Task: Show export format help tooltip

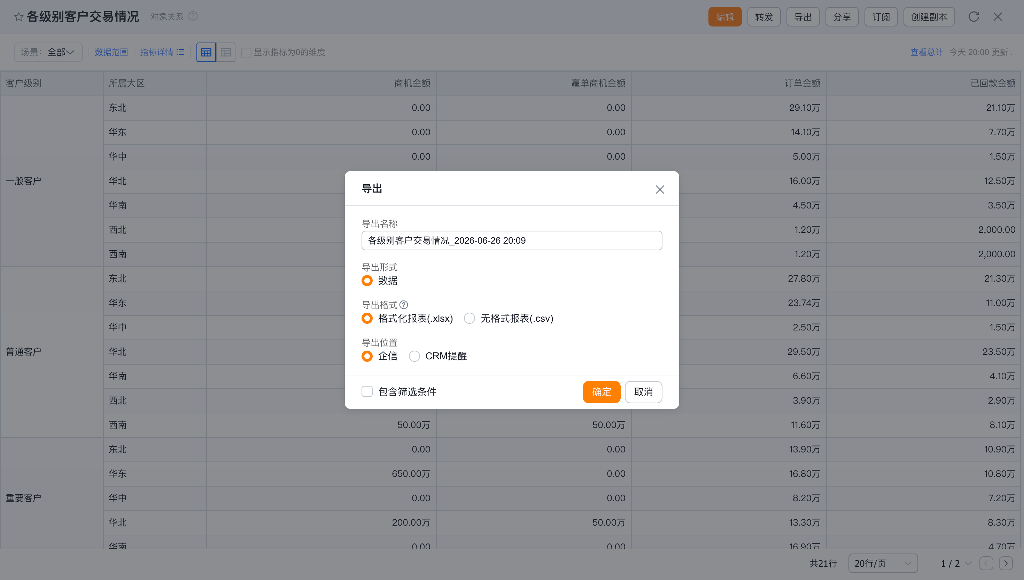Action: 404,305
